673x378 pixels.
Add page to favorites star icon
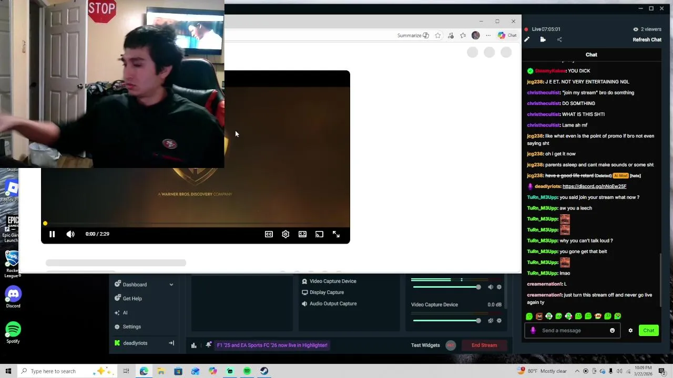coord(437,36)
